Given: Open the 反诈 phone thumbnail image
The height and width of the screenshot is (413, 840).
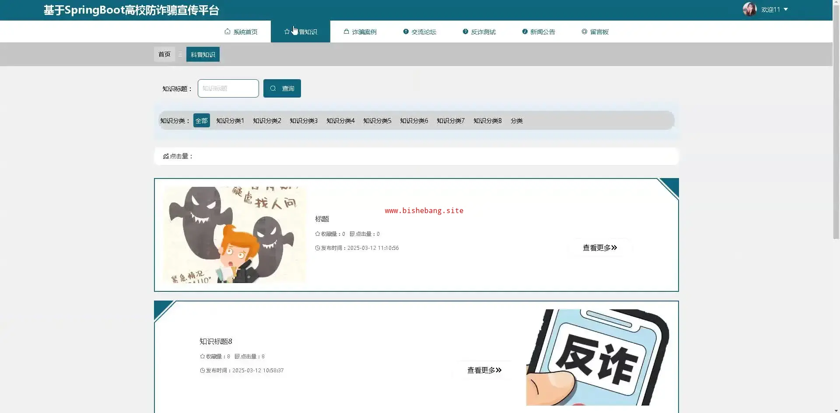Looking at the screenshot, I should (x=598, y=357).
